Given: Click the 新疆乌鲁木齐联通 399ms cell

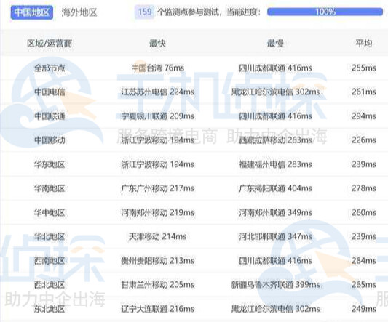Looking at the screenshot, I should [275, 285].
